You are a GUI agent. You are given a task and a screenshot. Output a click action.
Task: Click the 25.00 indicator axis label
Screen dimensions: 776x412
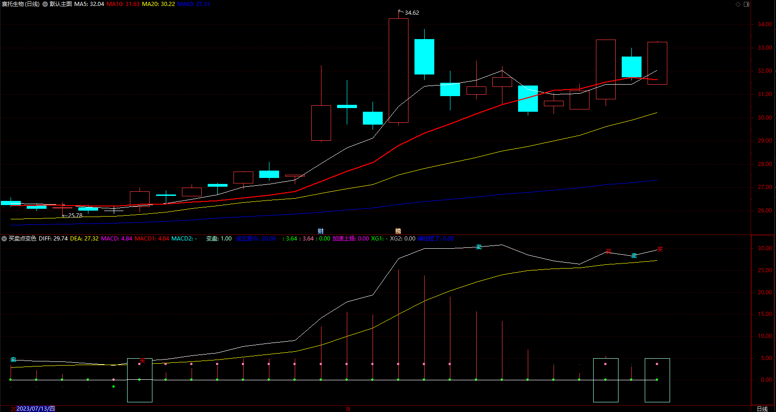(x=765, y=270)
